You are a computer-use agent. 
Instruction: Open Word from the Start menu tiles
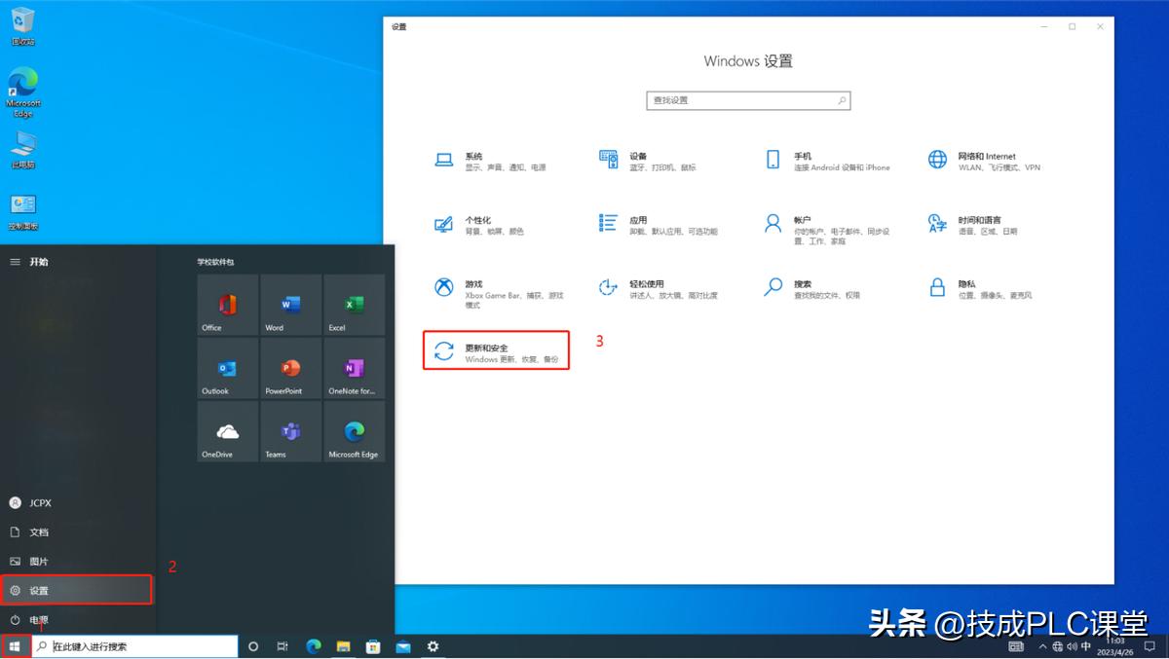click(x=289, y=304)
